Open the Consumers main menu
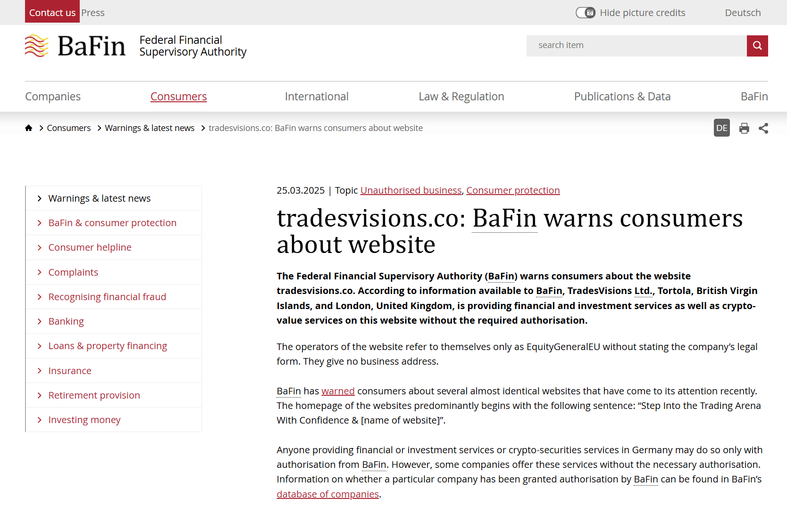 [178, 97]
